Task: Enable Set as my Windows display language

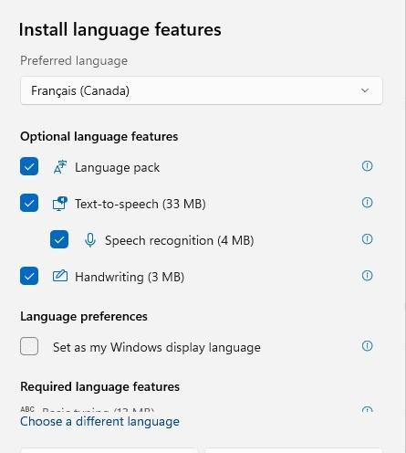Action: [x=29, y=346]
